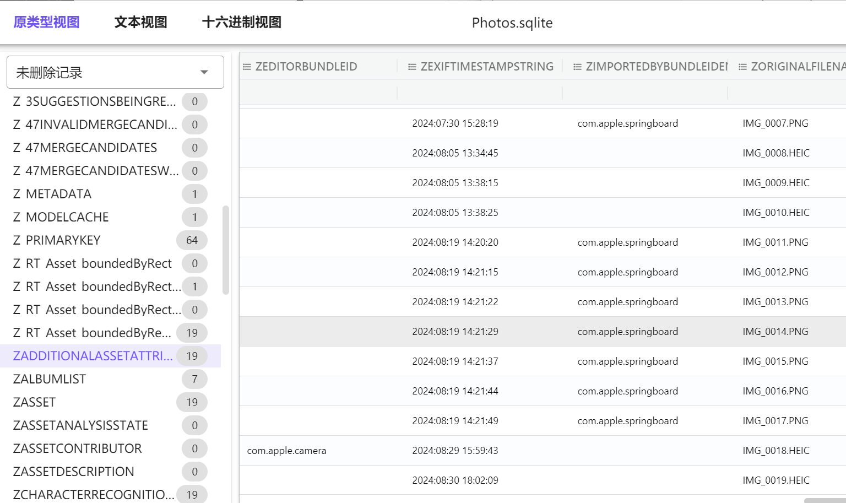Open the ZCHARACTERRECOGNITION table
846x503 pixels.
pyautogui.click(x=88, y=494)
